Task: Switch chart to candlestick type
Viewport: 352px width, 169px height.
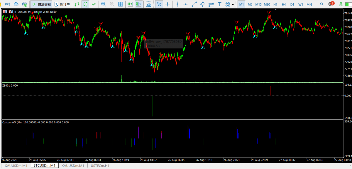Action: tap(85, 4)
